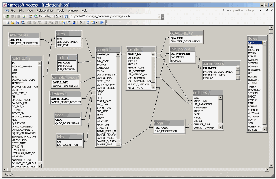The width and height of the screenshot is (276, 179).
Task: Open the File menu
Action: [13, 11]
